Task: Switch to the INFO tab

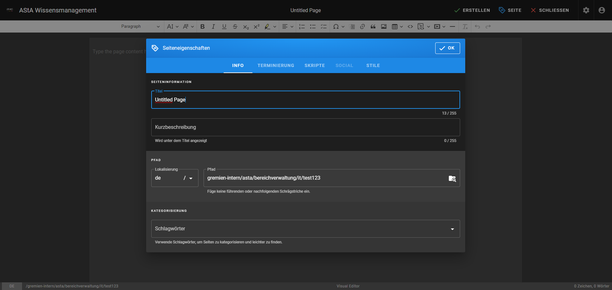Action: 238,65
